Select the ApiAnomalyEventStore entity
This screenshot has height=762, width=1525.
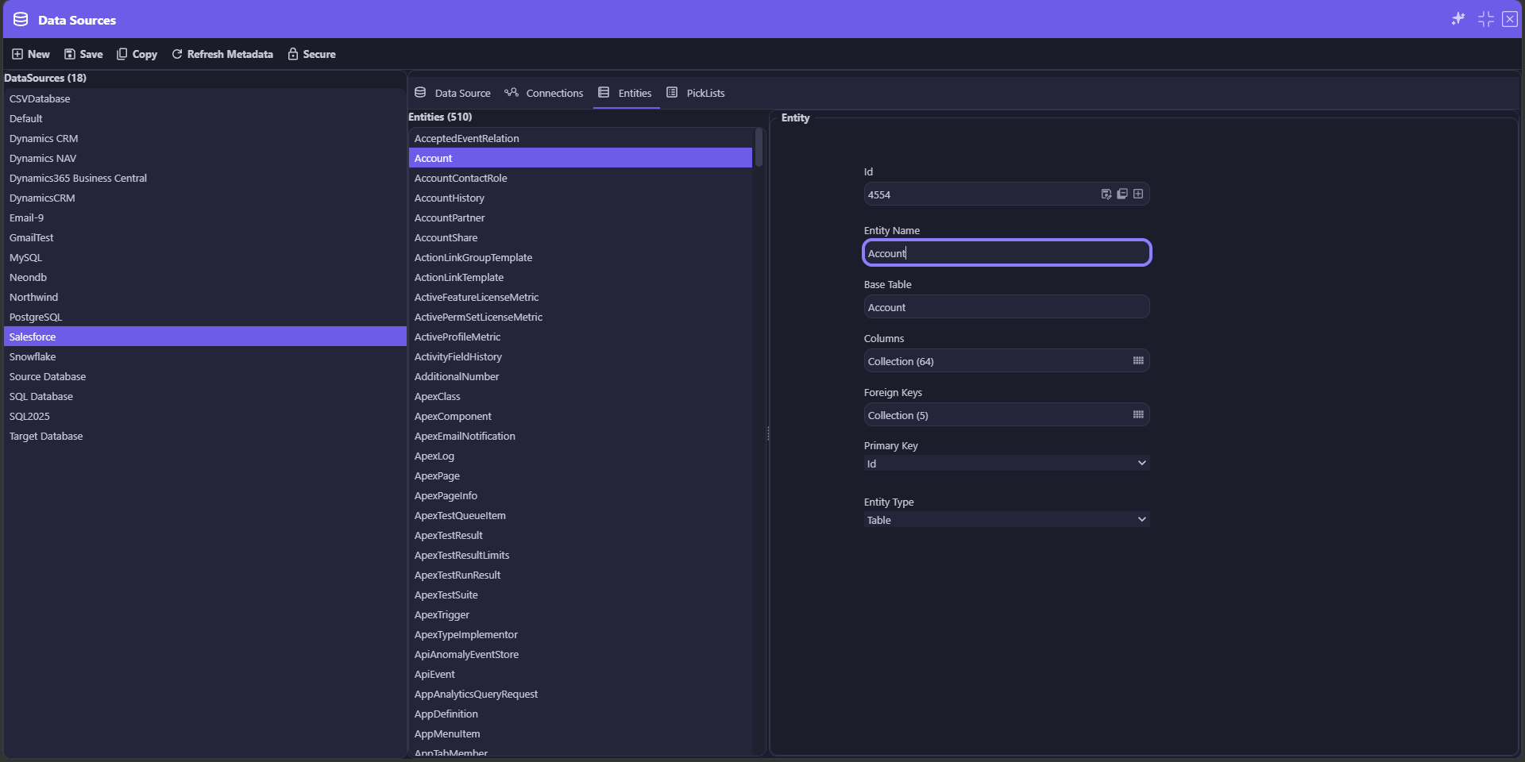tap(581, 654)
